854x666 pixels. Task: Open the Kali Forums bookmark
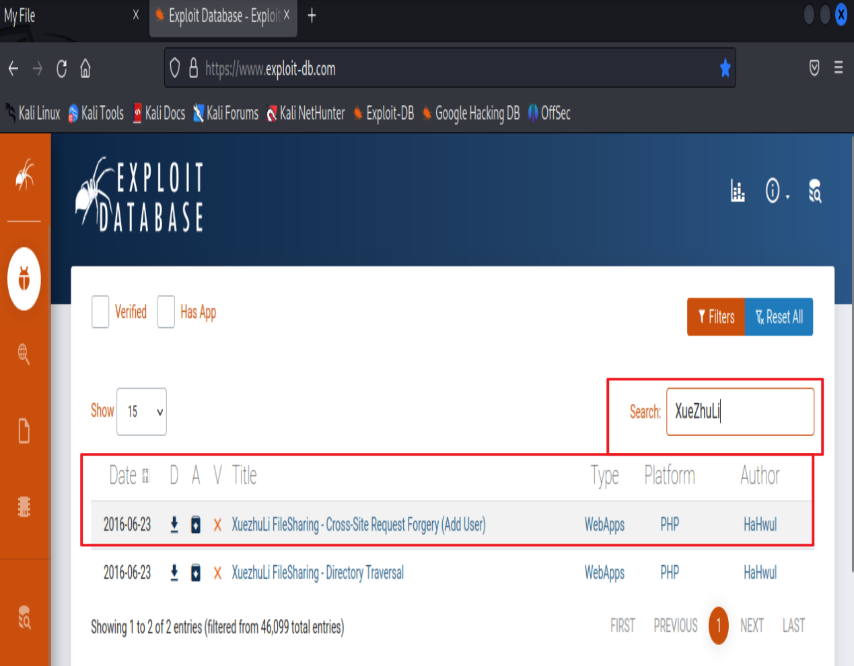click(225, 113)
